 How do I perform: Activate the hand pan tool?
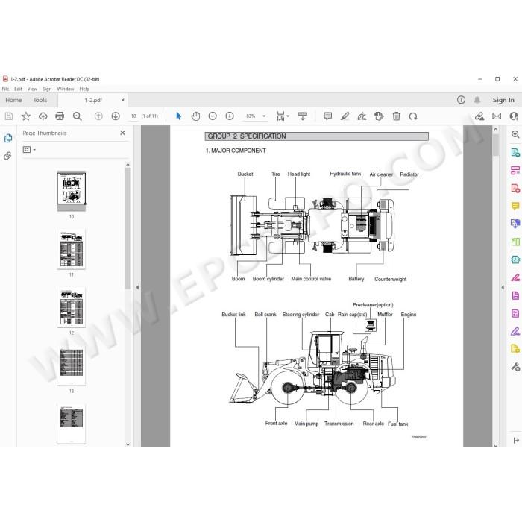point(195,116)
